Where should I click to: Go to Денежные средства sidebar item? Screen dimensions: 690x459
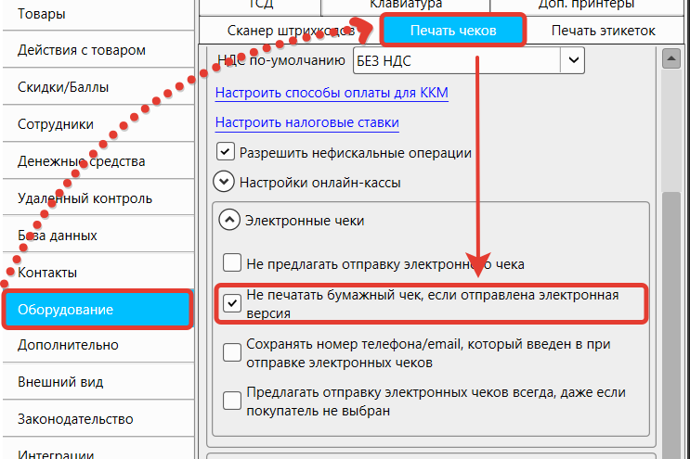pos(81,161)
